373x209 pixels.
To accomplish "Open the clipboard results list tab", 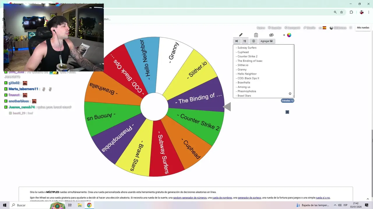I will pyautogui.click(x=256, y=35).
